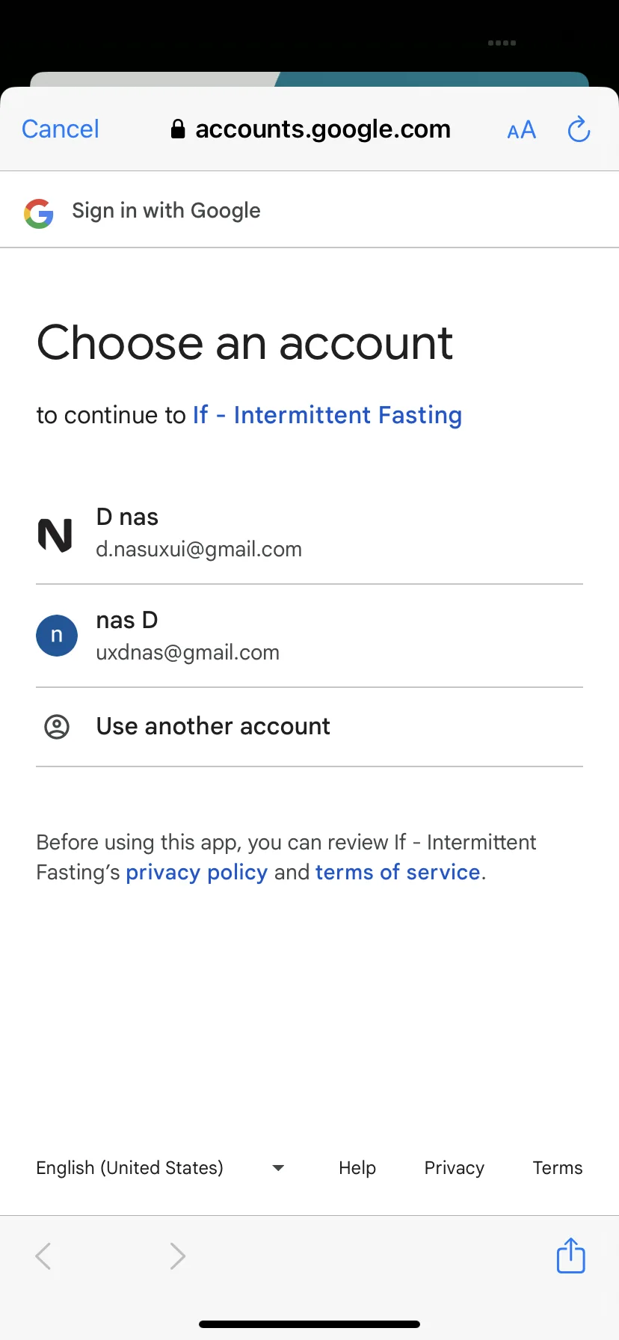Open the terms of service link
The height and width of the screenshot is (1340, 619).
[x=398, y=873]
